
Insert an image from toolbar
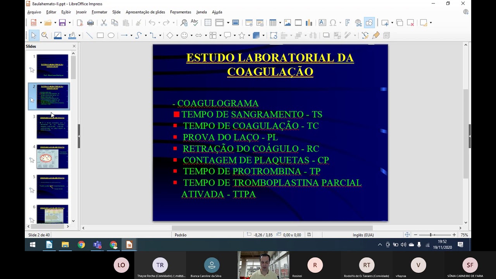click(288, 23)
